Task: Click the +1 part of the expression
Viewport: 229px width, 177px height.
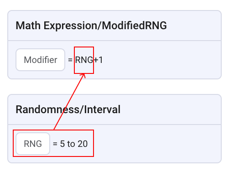Action: pos(98,60)
